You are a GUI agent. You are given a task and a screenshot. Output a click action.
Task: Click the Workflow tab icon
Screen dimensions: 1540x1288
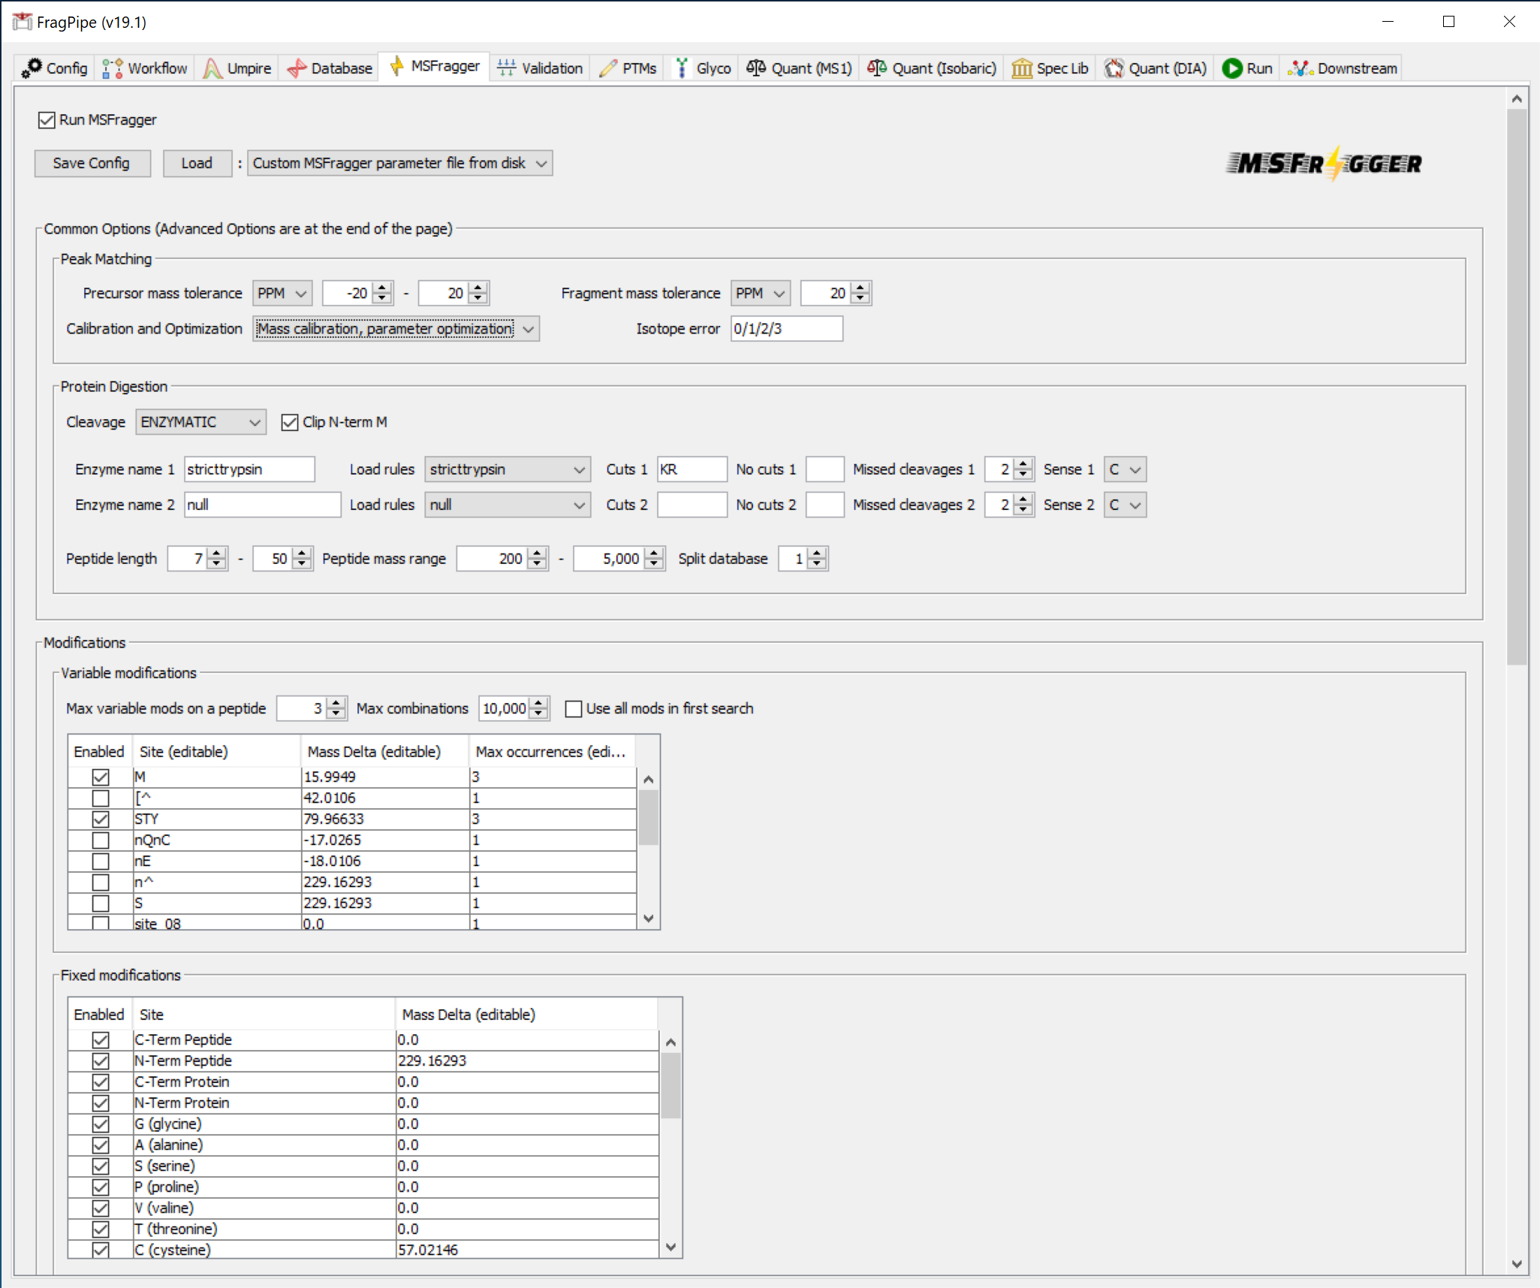click(113, 68)
